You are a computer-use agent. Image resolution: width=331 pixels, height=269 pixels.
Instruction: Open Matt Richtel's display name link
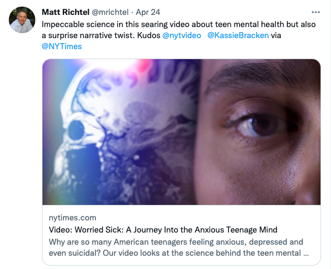[x=66, y=12]
